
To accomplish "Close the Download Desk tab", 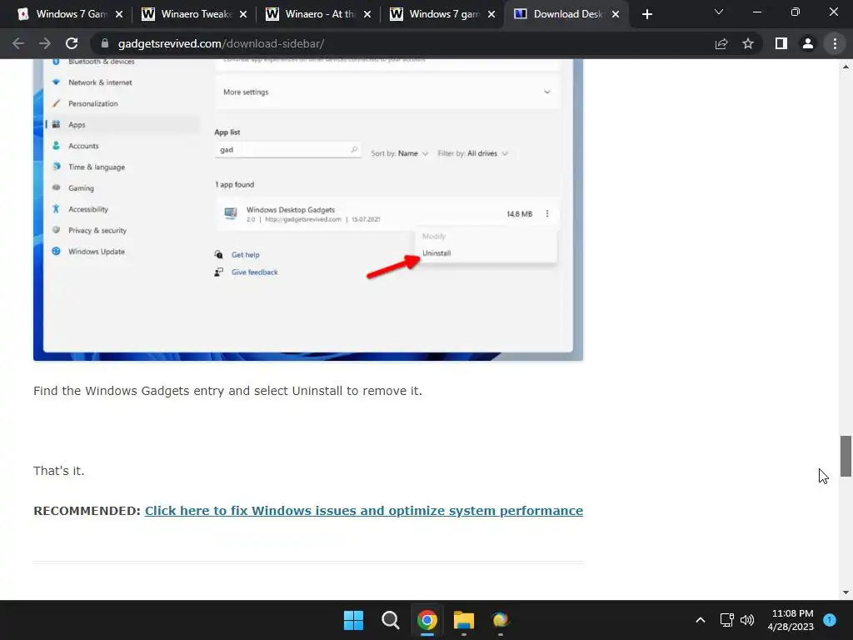I will click(616, 14).
